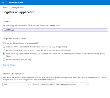
Task: Expand the Web platform dropdown
Action: tap(17, 84)
